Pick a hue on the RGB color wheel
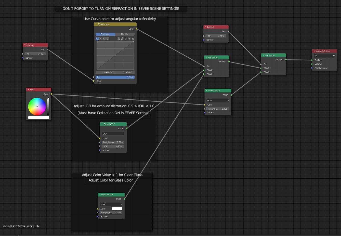341x236 pixels. point(37,107)
